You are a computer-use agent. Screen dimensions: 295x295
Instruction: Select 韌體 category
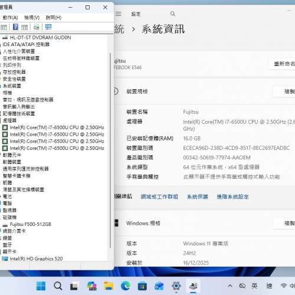[x=7, y=182]
